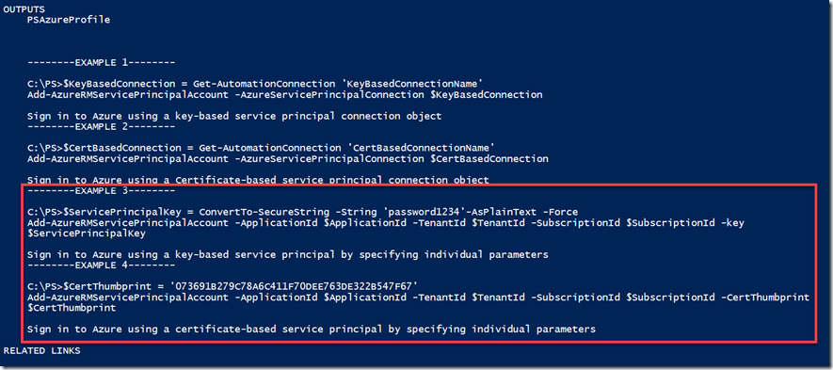833x370 pixels.
Task: Click the key-based connection object description
Action: pos(234,116)
